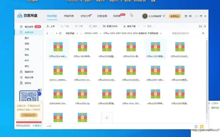Close the QR code promotion
Image resolution: width=220 pixels, height=137 pixels.
pyautogui.click(x=40, y=90)
